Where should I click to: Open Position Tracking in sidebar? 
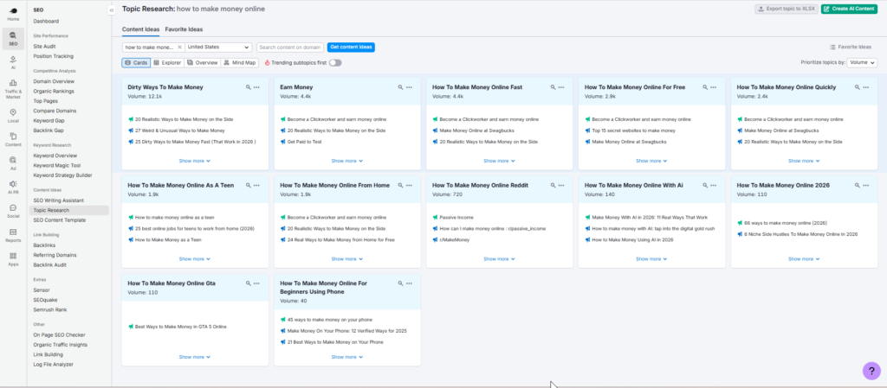pos(53,56)
